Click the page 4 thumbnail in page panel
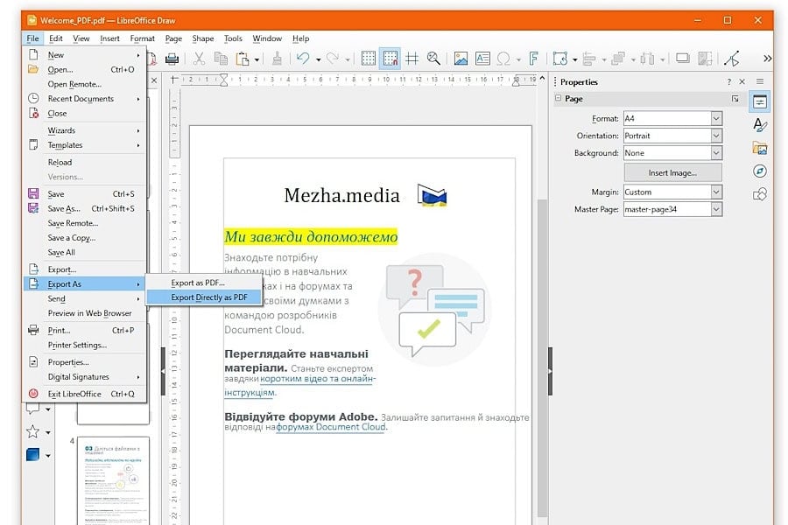788x525 pixels. click(113, 480)
